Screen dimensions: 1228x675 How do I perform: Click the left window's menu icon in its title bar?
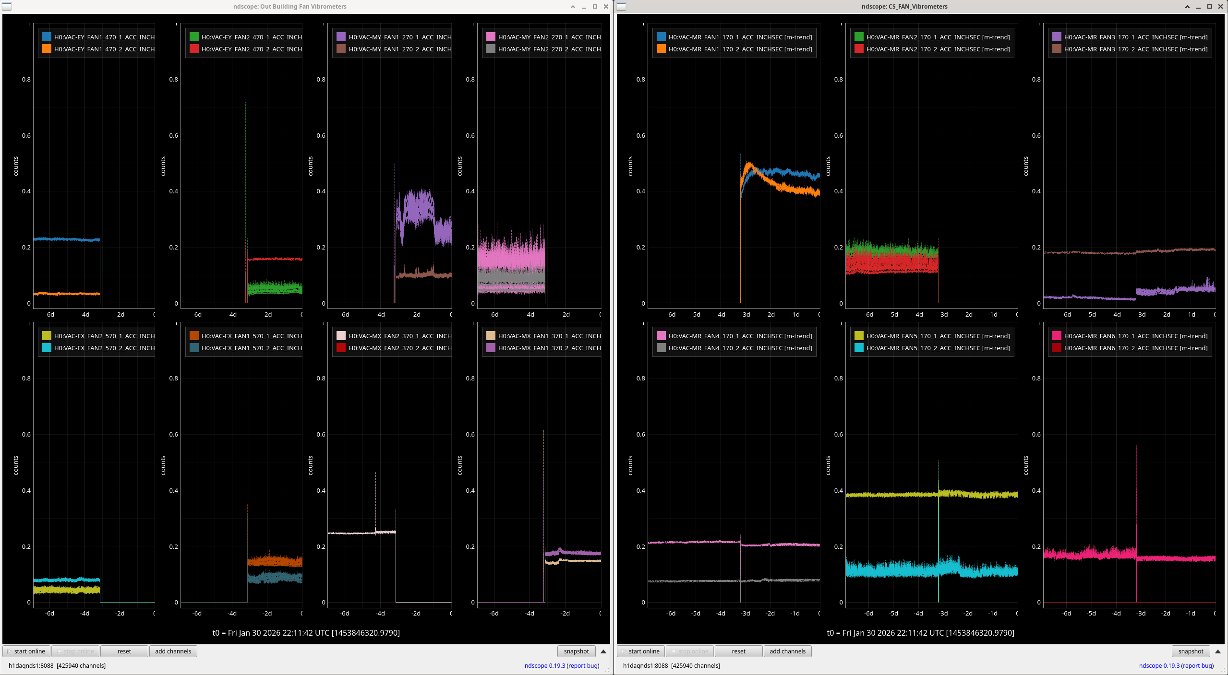(7, 6)
